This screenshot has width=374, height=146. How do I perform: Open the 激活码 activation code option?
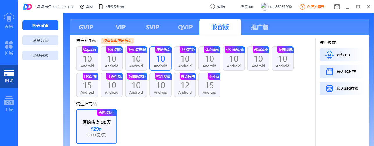point(247,7)
